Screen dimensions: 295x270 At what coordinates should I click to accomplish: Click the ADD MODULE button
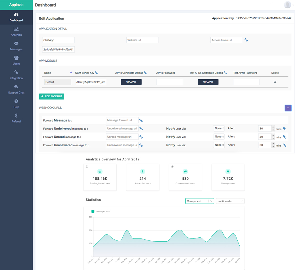coord(52,96)
